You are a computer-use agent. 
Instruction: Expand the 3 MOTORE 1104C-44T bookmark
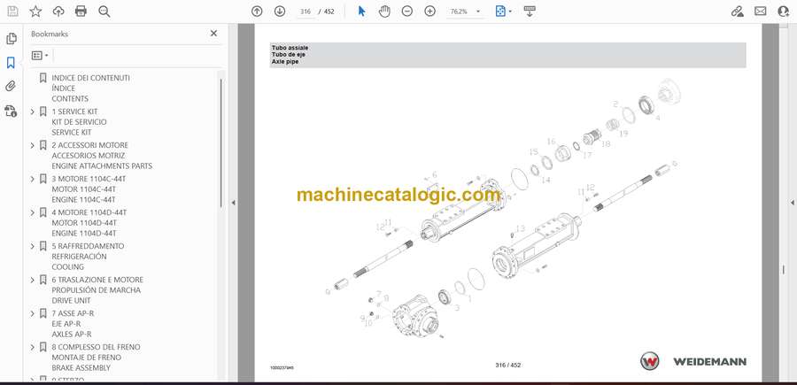[x=33, y=179]
